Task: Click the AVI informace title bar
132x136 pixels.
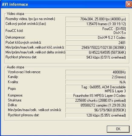Action: coord(63,4)
